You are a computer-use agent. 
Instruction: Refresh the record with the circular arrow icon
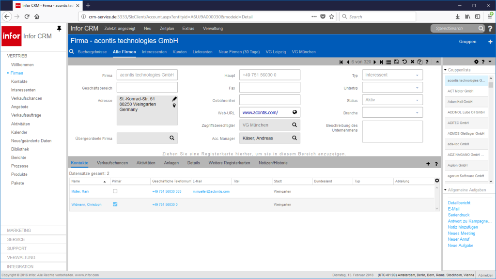404,62
